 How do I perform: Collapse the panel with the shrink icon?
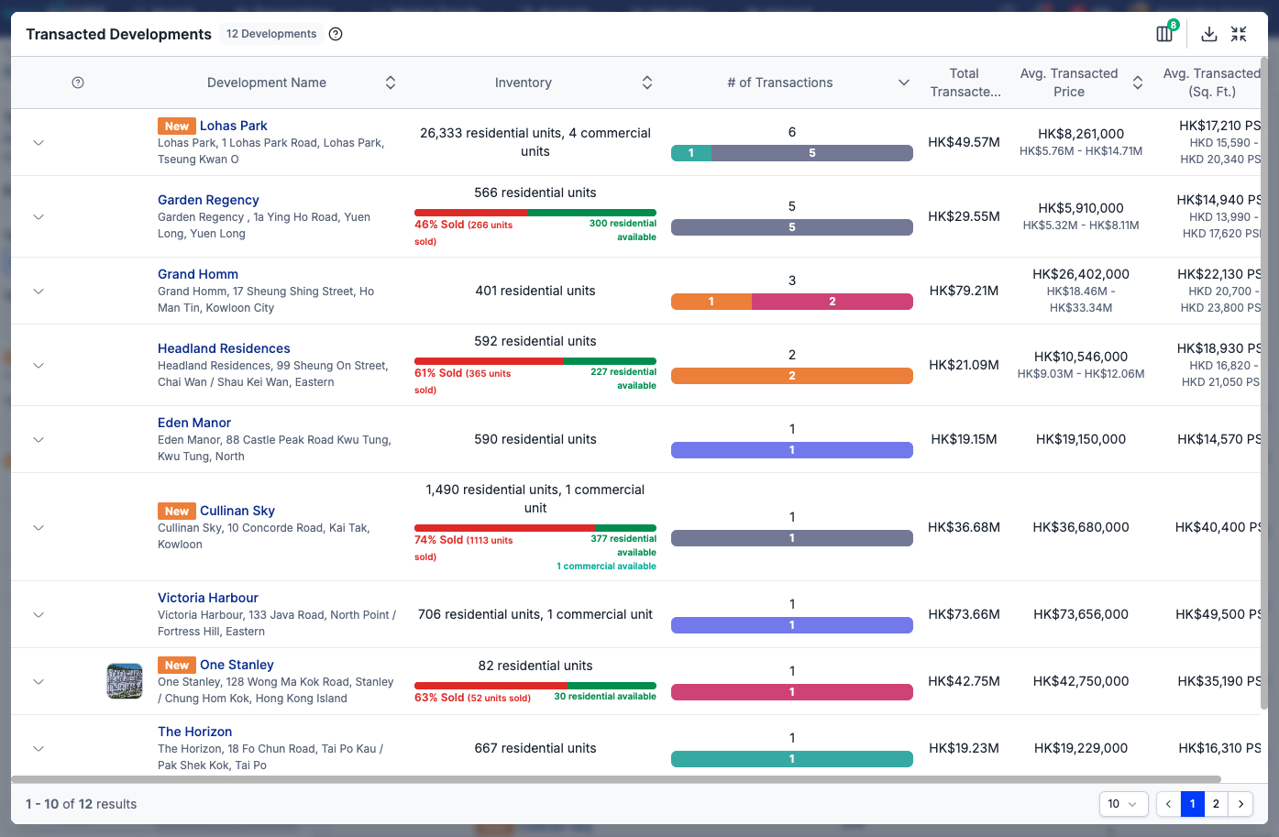[1239, 34]
